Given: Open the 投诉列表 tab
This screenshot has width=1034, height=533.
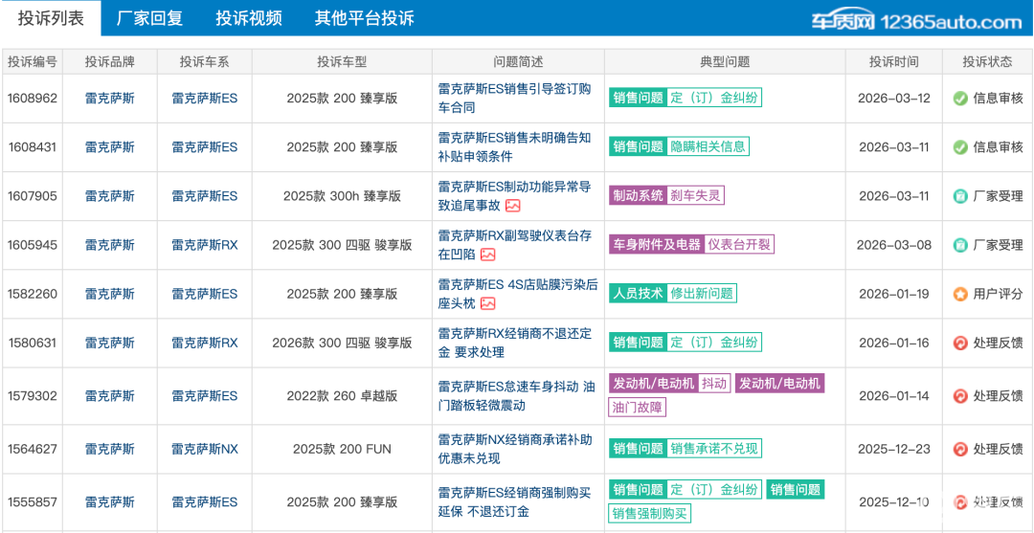Looking at the screenshot, I should [51, 18].
